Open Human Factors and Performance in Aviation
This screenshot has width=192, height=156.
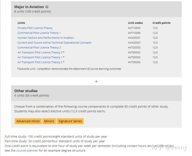(x=46, y=38)
